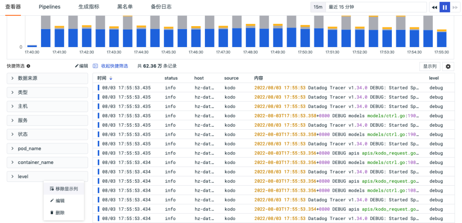Open the first log row's content

coord(336,88)
